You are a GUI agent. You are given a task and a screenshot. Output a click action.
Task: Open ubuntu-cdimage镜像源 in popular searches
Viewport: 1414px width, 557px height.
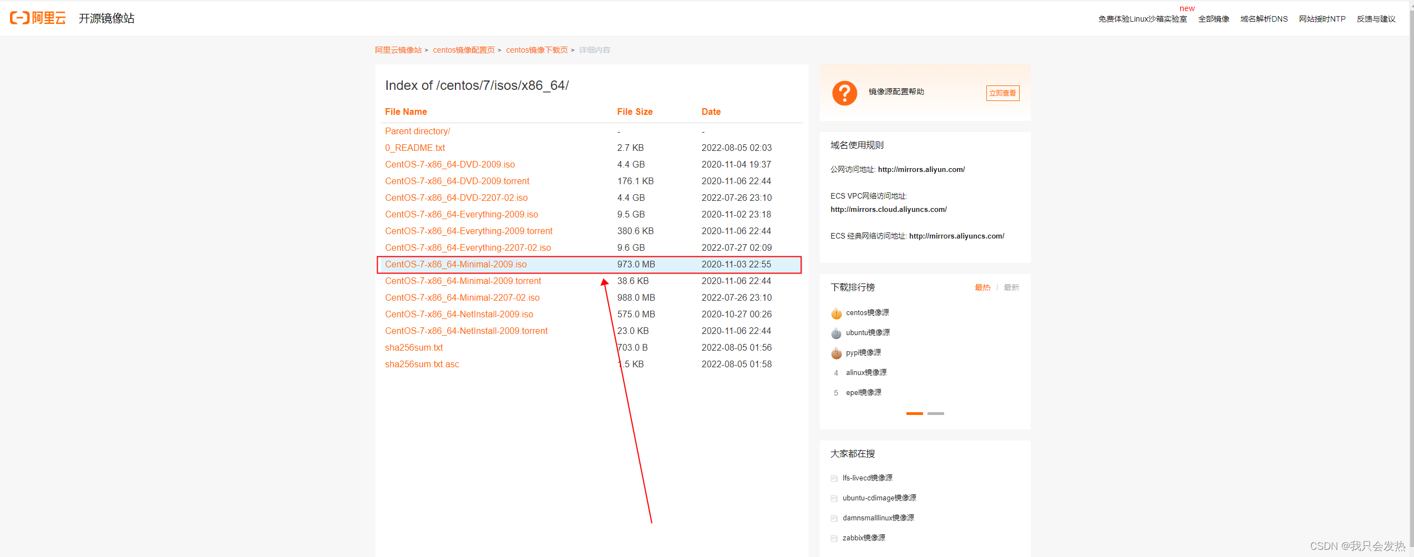879,498
